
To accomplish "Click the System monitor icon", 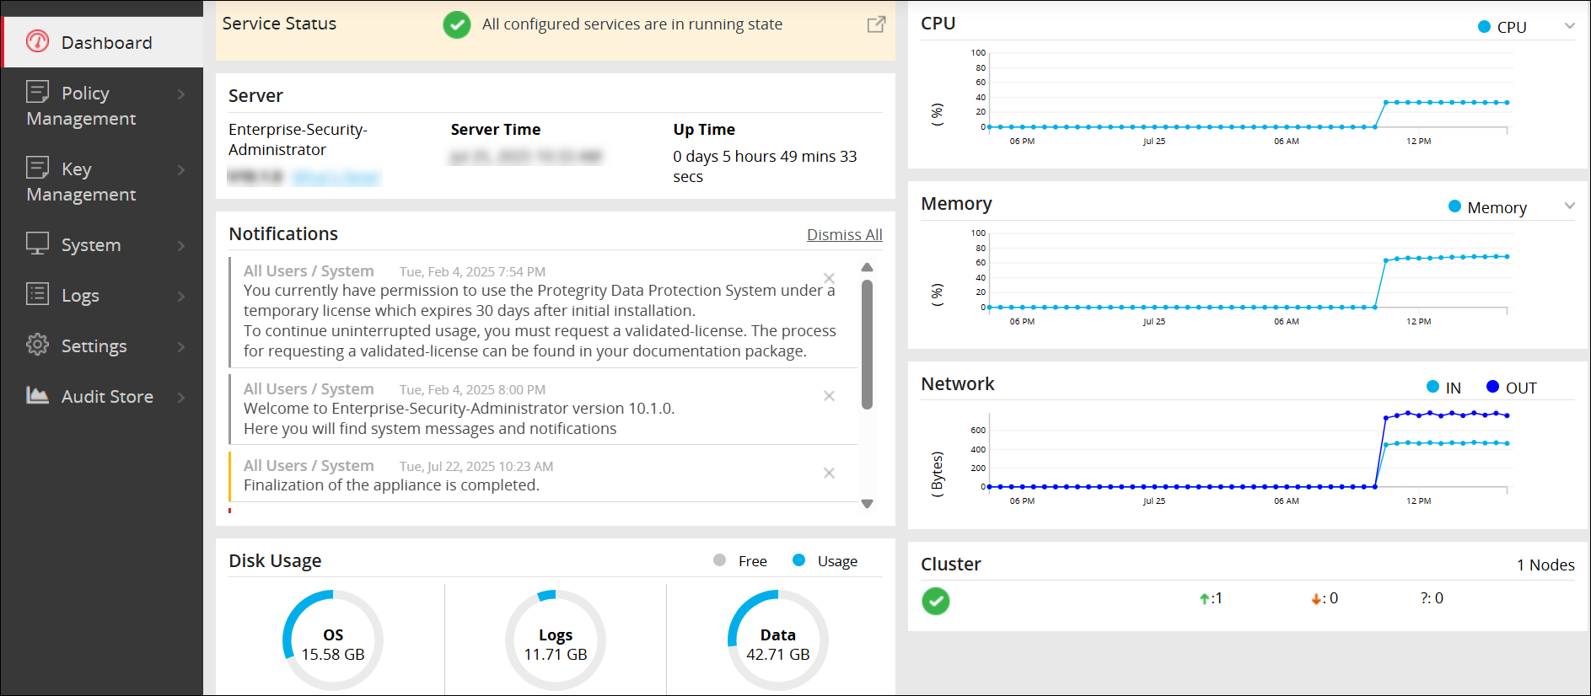I will tap(37, 244).
